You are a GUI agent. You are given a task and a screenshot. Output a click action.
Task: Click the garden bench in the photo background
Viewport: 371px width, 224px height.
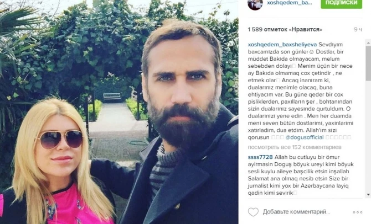click(x=112, y=97)
